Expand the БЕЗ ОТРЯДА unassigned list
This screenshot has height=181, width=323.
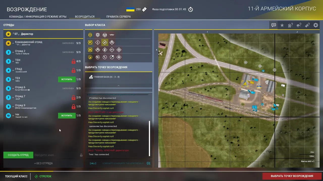(43, 163)
